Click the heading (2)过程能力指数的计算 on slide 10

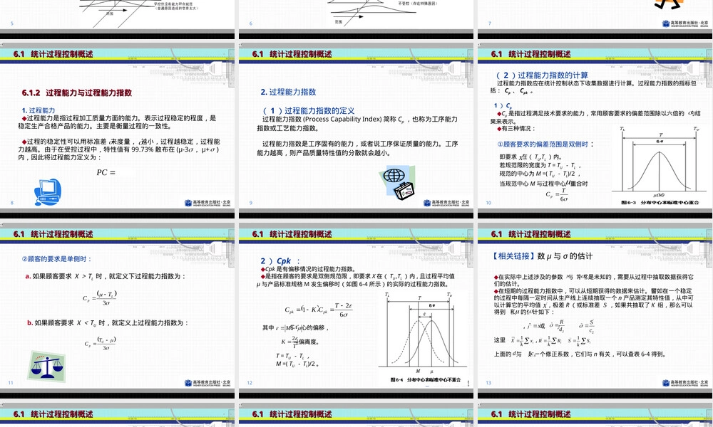pos(542,75)
